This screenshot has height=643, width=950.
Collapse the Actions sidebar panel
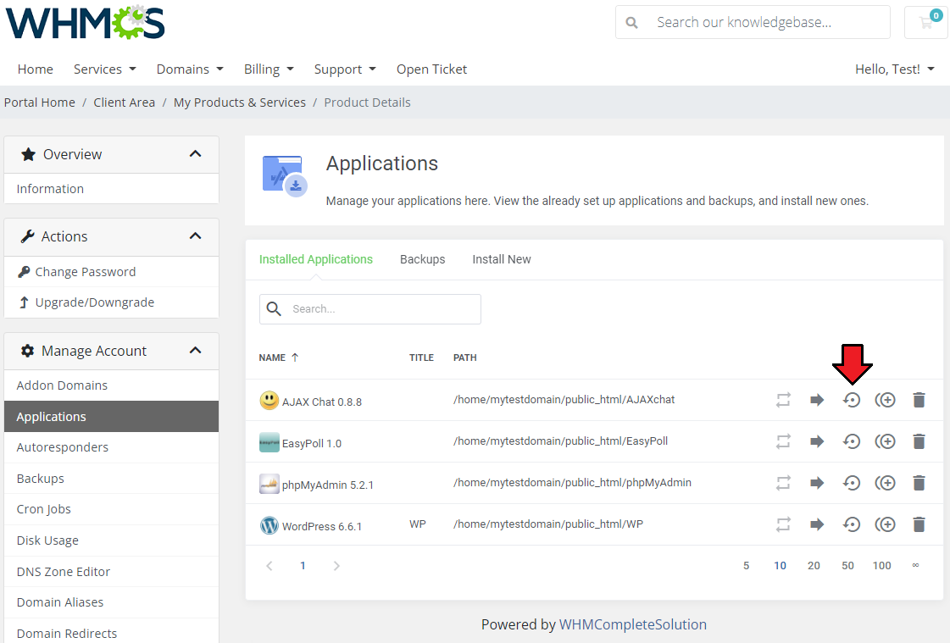(x=195, y=236)
